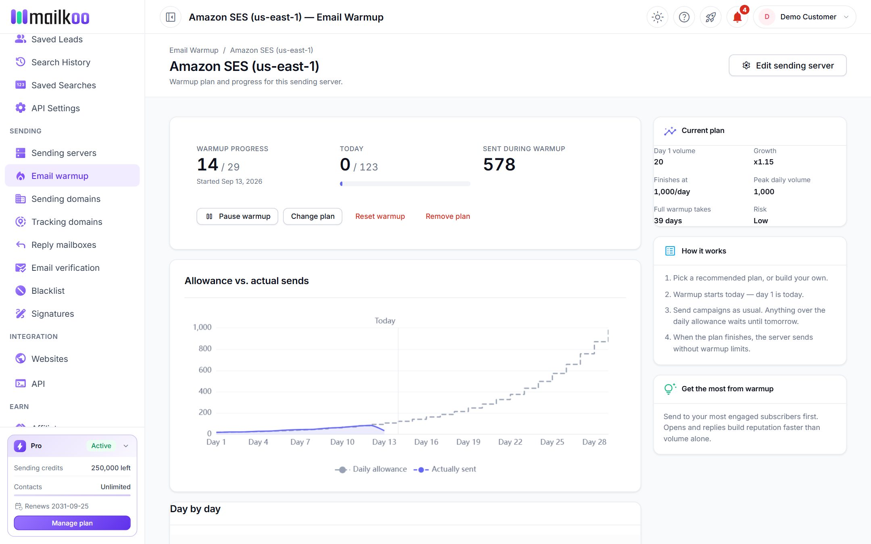Click the Sending servers icon
The image size is (871, 544).
tap(21, 153)
